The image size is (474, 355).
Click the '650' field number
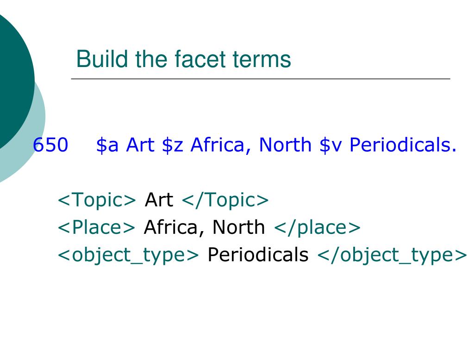pos(50,145)
